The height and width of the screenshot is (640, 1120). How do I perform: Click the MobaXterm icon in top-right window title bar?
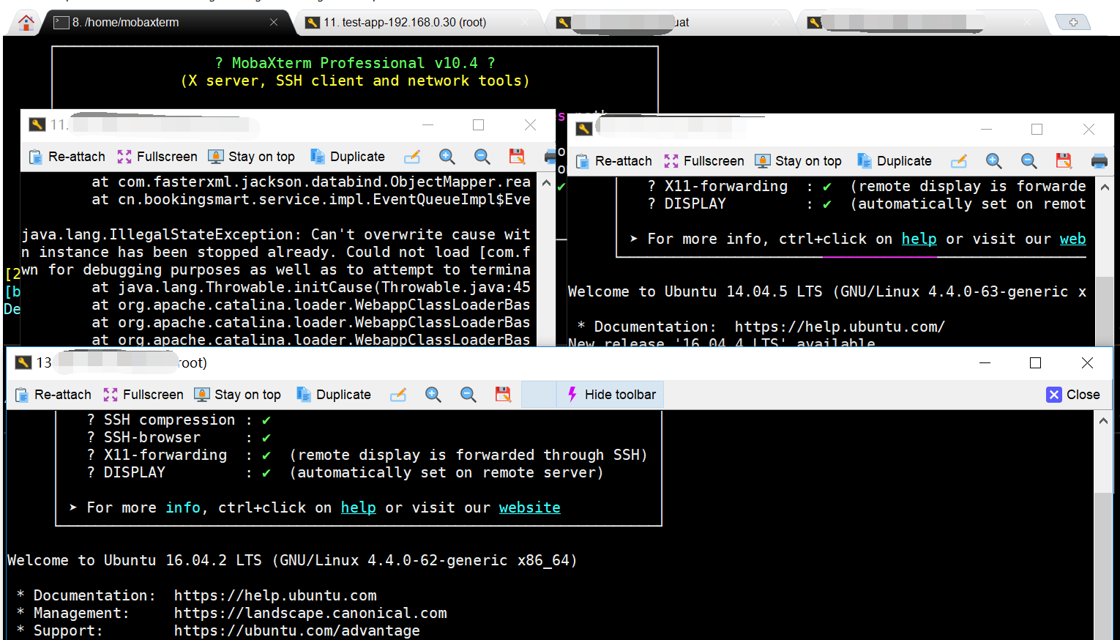[584, 129]
